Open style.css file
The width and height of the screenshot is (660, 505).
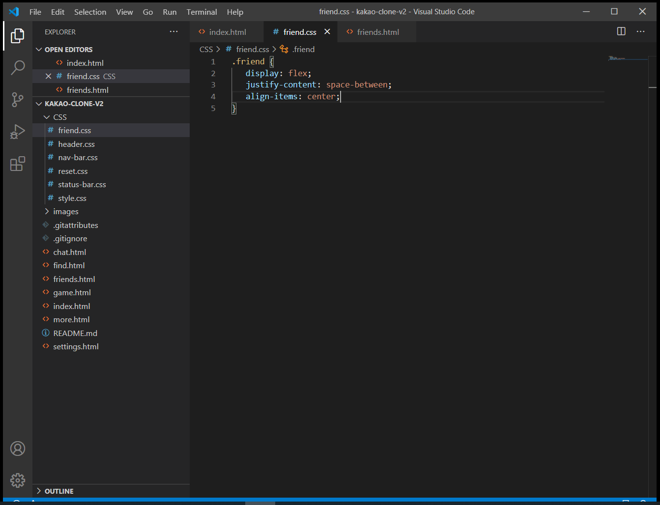[111, 198]
